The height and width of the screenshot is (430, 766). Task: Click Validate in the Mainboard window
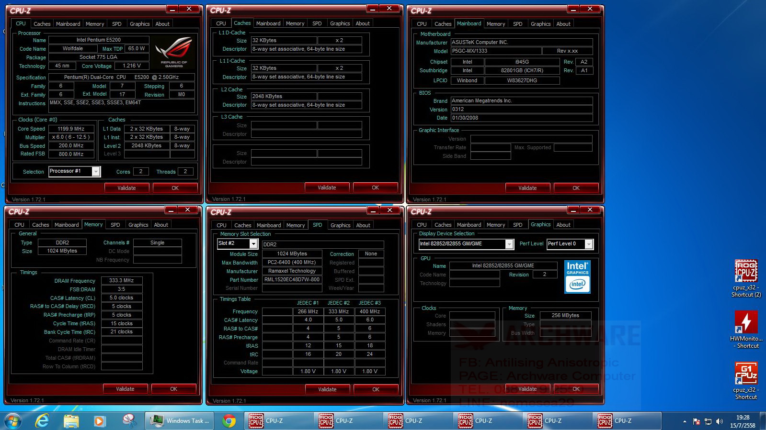coord(527,188)
